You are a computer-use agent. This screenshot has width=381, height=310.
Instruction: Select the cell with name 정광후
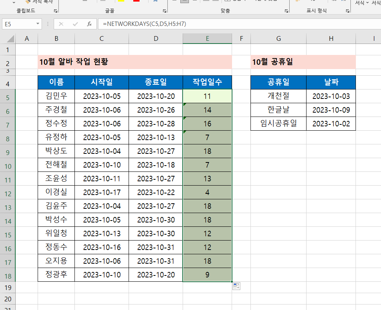(56, 275)
